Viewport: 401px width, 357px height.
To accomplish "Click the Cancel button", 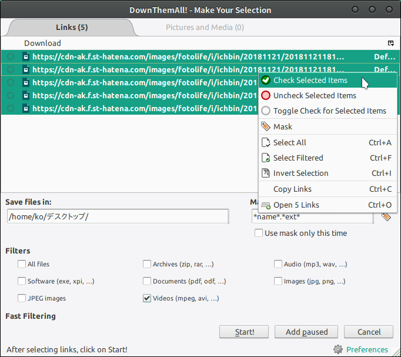I will pyautogui.click(x=369, y=332).
